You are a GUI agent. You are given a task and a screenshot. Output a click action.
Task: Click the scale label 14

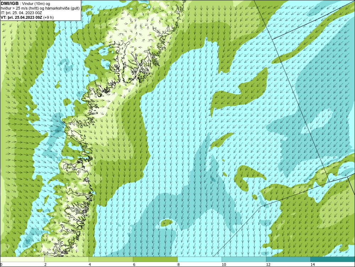tap(313, 265)
